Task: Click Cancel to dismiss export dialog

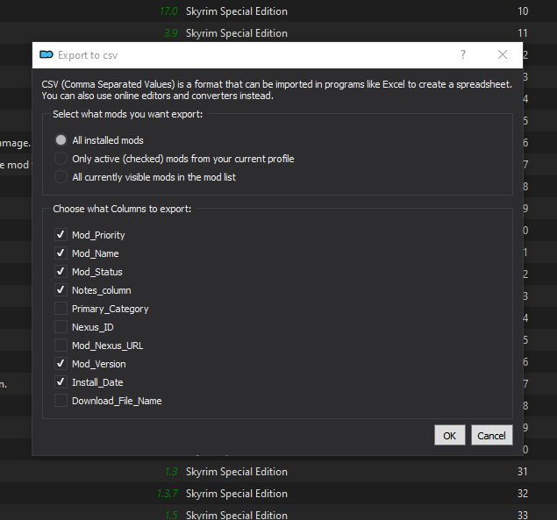Action: (x=491, y=435)
